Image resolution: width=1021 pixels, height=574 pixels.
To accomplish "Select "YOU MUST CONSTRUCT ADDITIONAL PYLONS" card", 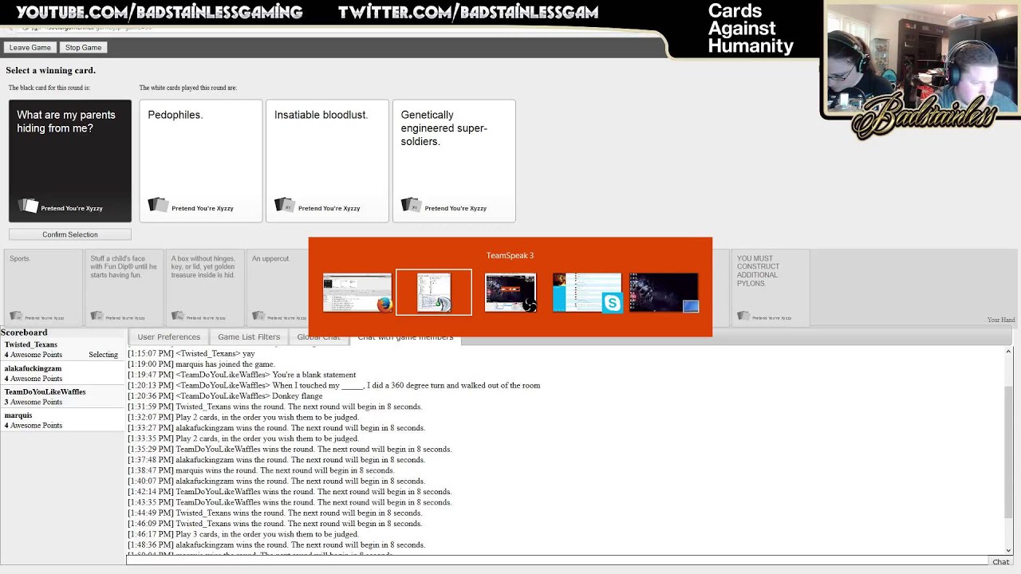I will click(771, 288).
